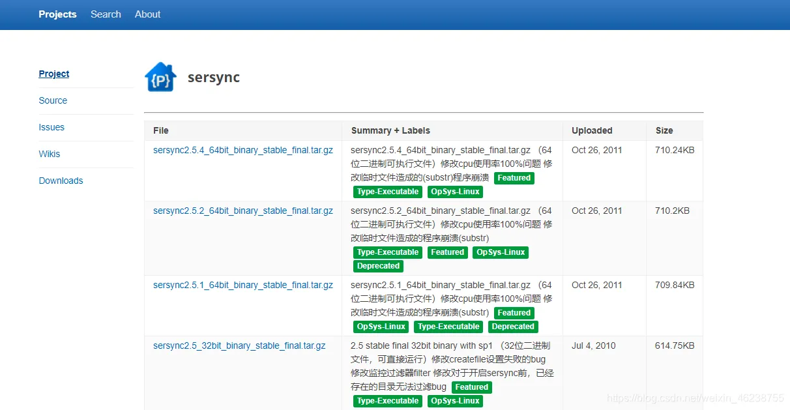Image resolution: width=790 pixels, height=410 pixels.
Task: Click Featured label in sersync2.5.2 row
Action: point(447,252)
